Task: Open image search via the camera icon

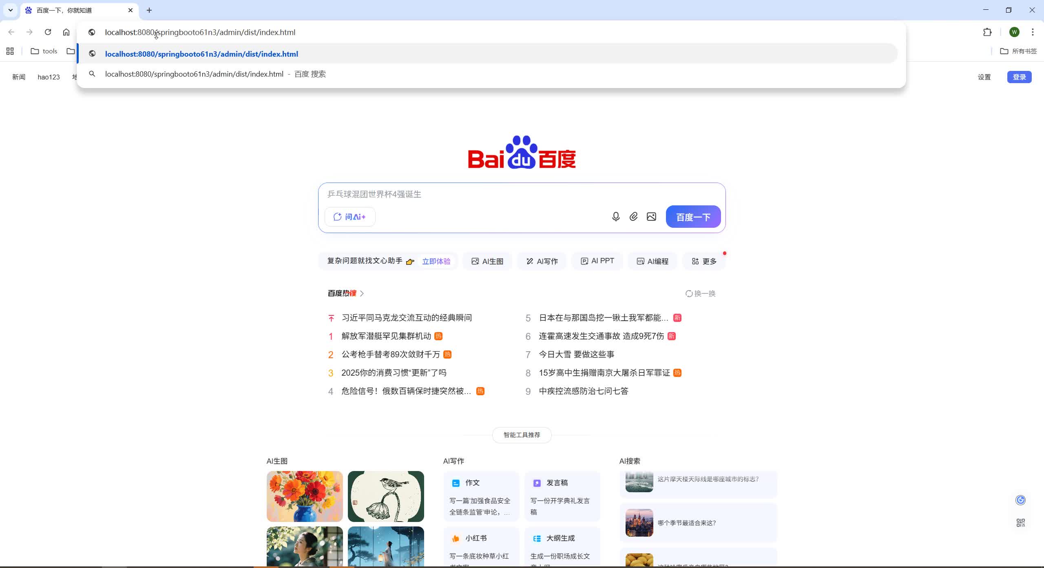Action: 651,216
